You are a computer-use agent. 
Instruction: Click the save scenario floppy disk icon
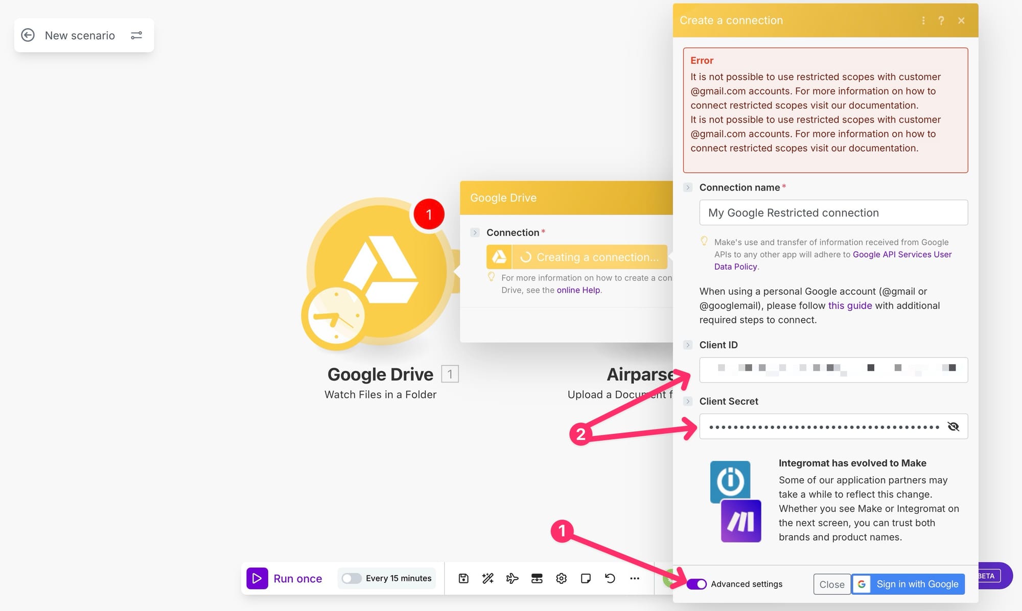pyautogui.click(x=463, y=578)
